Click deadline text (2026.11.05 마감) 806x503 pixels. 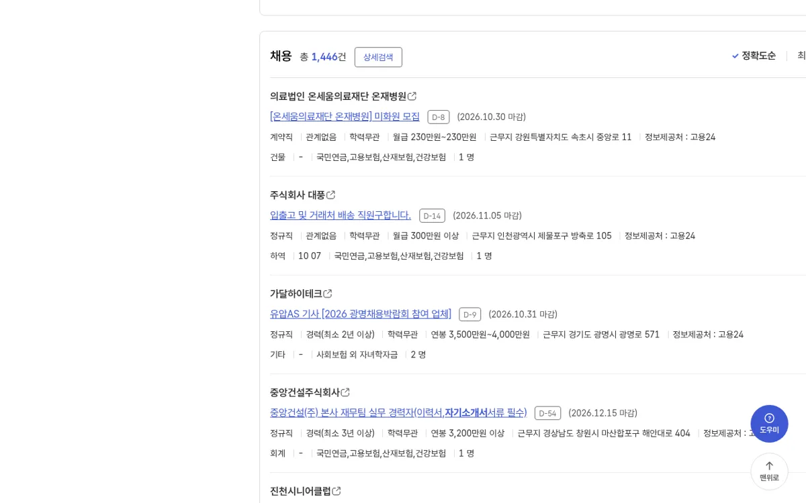pyautogui.click(x=487, y=215)
